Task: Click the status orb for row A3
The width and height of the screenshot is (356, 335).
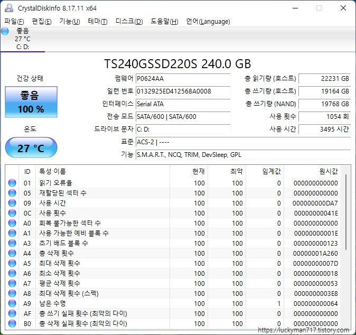Action: click(12, 243)
